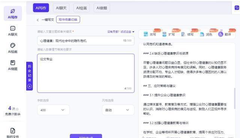Image resolution: width=240 pixels, height=138 pixels.
Task: Open 我的文件 file icon
Action: pos(13,130)
